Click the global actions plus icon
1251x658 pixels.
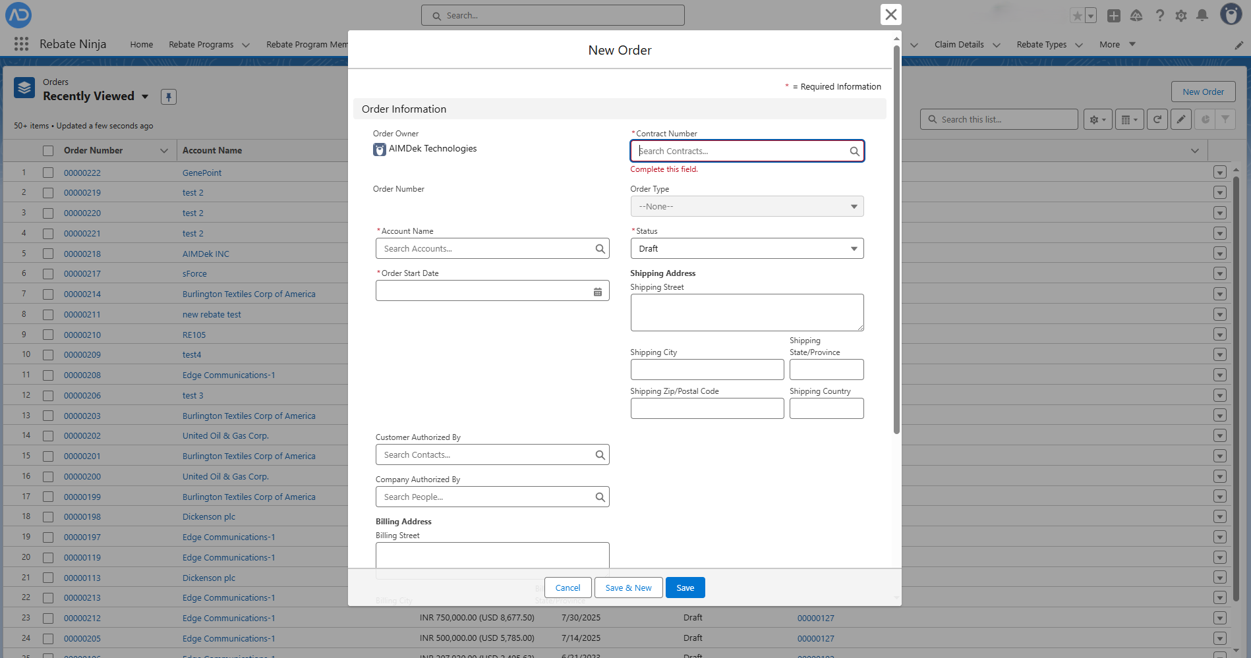click(x=1113, y=16)
